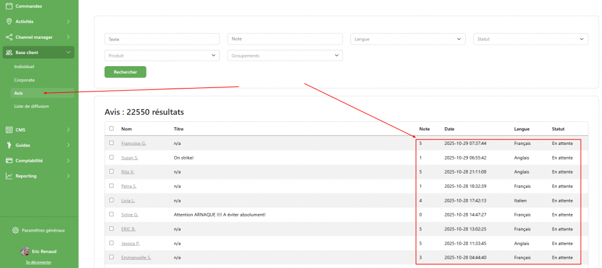Click the CMS icon in sidebar
Screen dimensions: 602x268
point(9,130)
